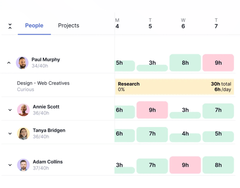Open Annie Scott's avatar
The image size is (240, 188).
tap(23, 110)
